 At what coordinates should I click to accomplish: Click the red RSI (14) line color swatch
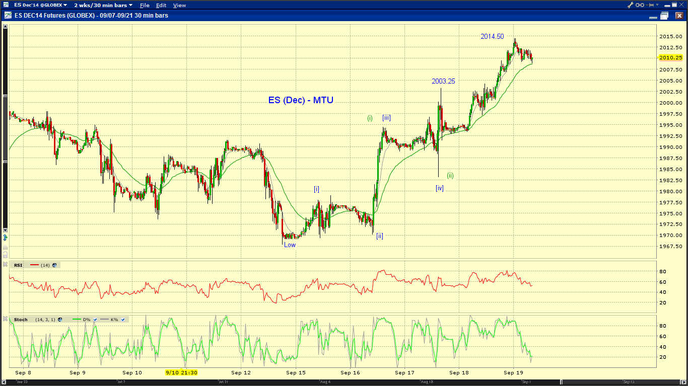pos(35,265)
